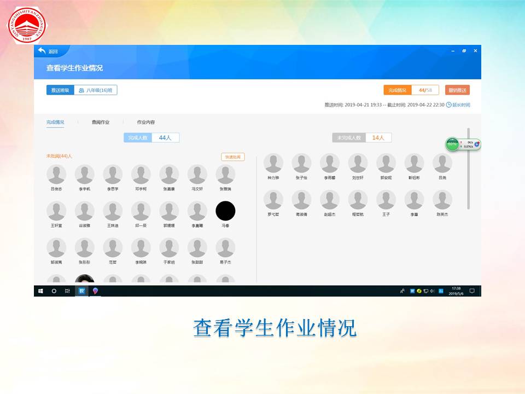Viewport: 525px width, 394px height.
Task: Open the 八年级(16)班 class selector
Action: click(96, 90)
